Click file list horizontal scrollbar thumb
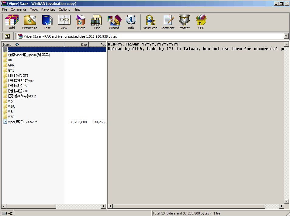Viewport: 290px width, 216px height. click(31, 206)
